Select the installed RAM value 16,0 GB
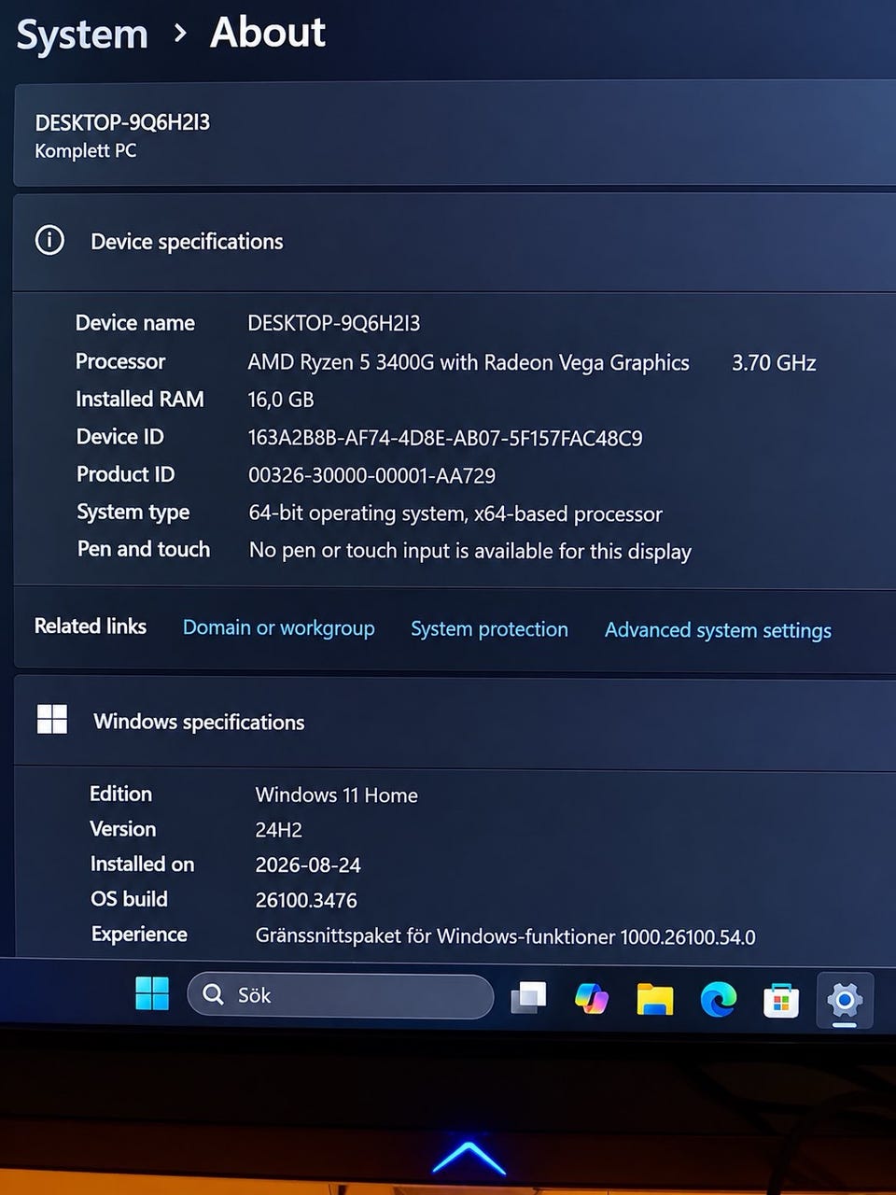 (x=281, y=400)
